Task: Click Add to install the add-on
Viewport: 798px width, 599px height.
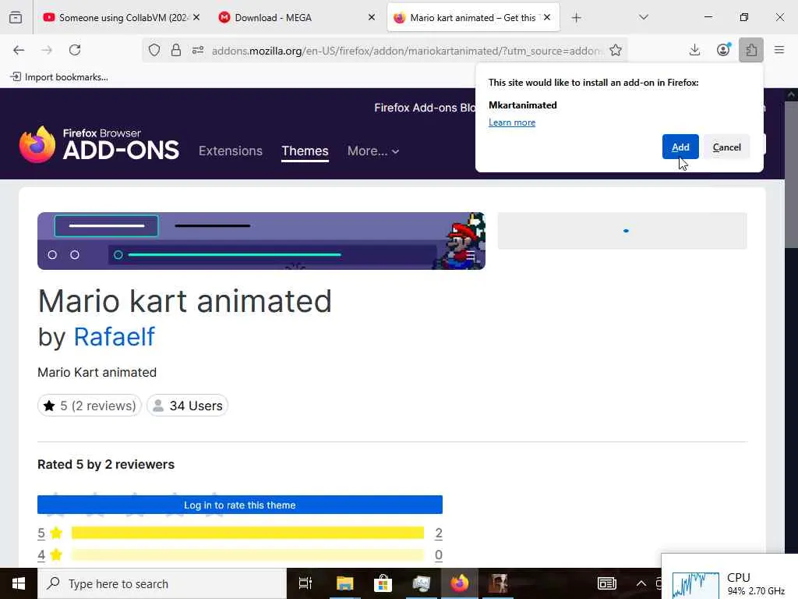Action: [x=680, y=147]
